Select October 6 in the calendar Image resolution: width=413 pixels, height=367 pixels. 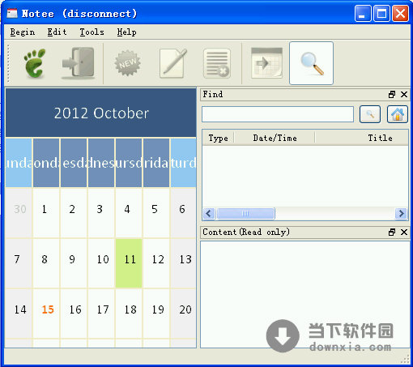tap(183, 213)
